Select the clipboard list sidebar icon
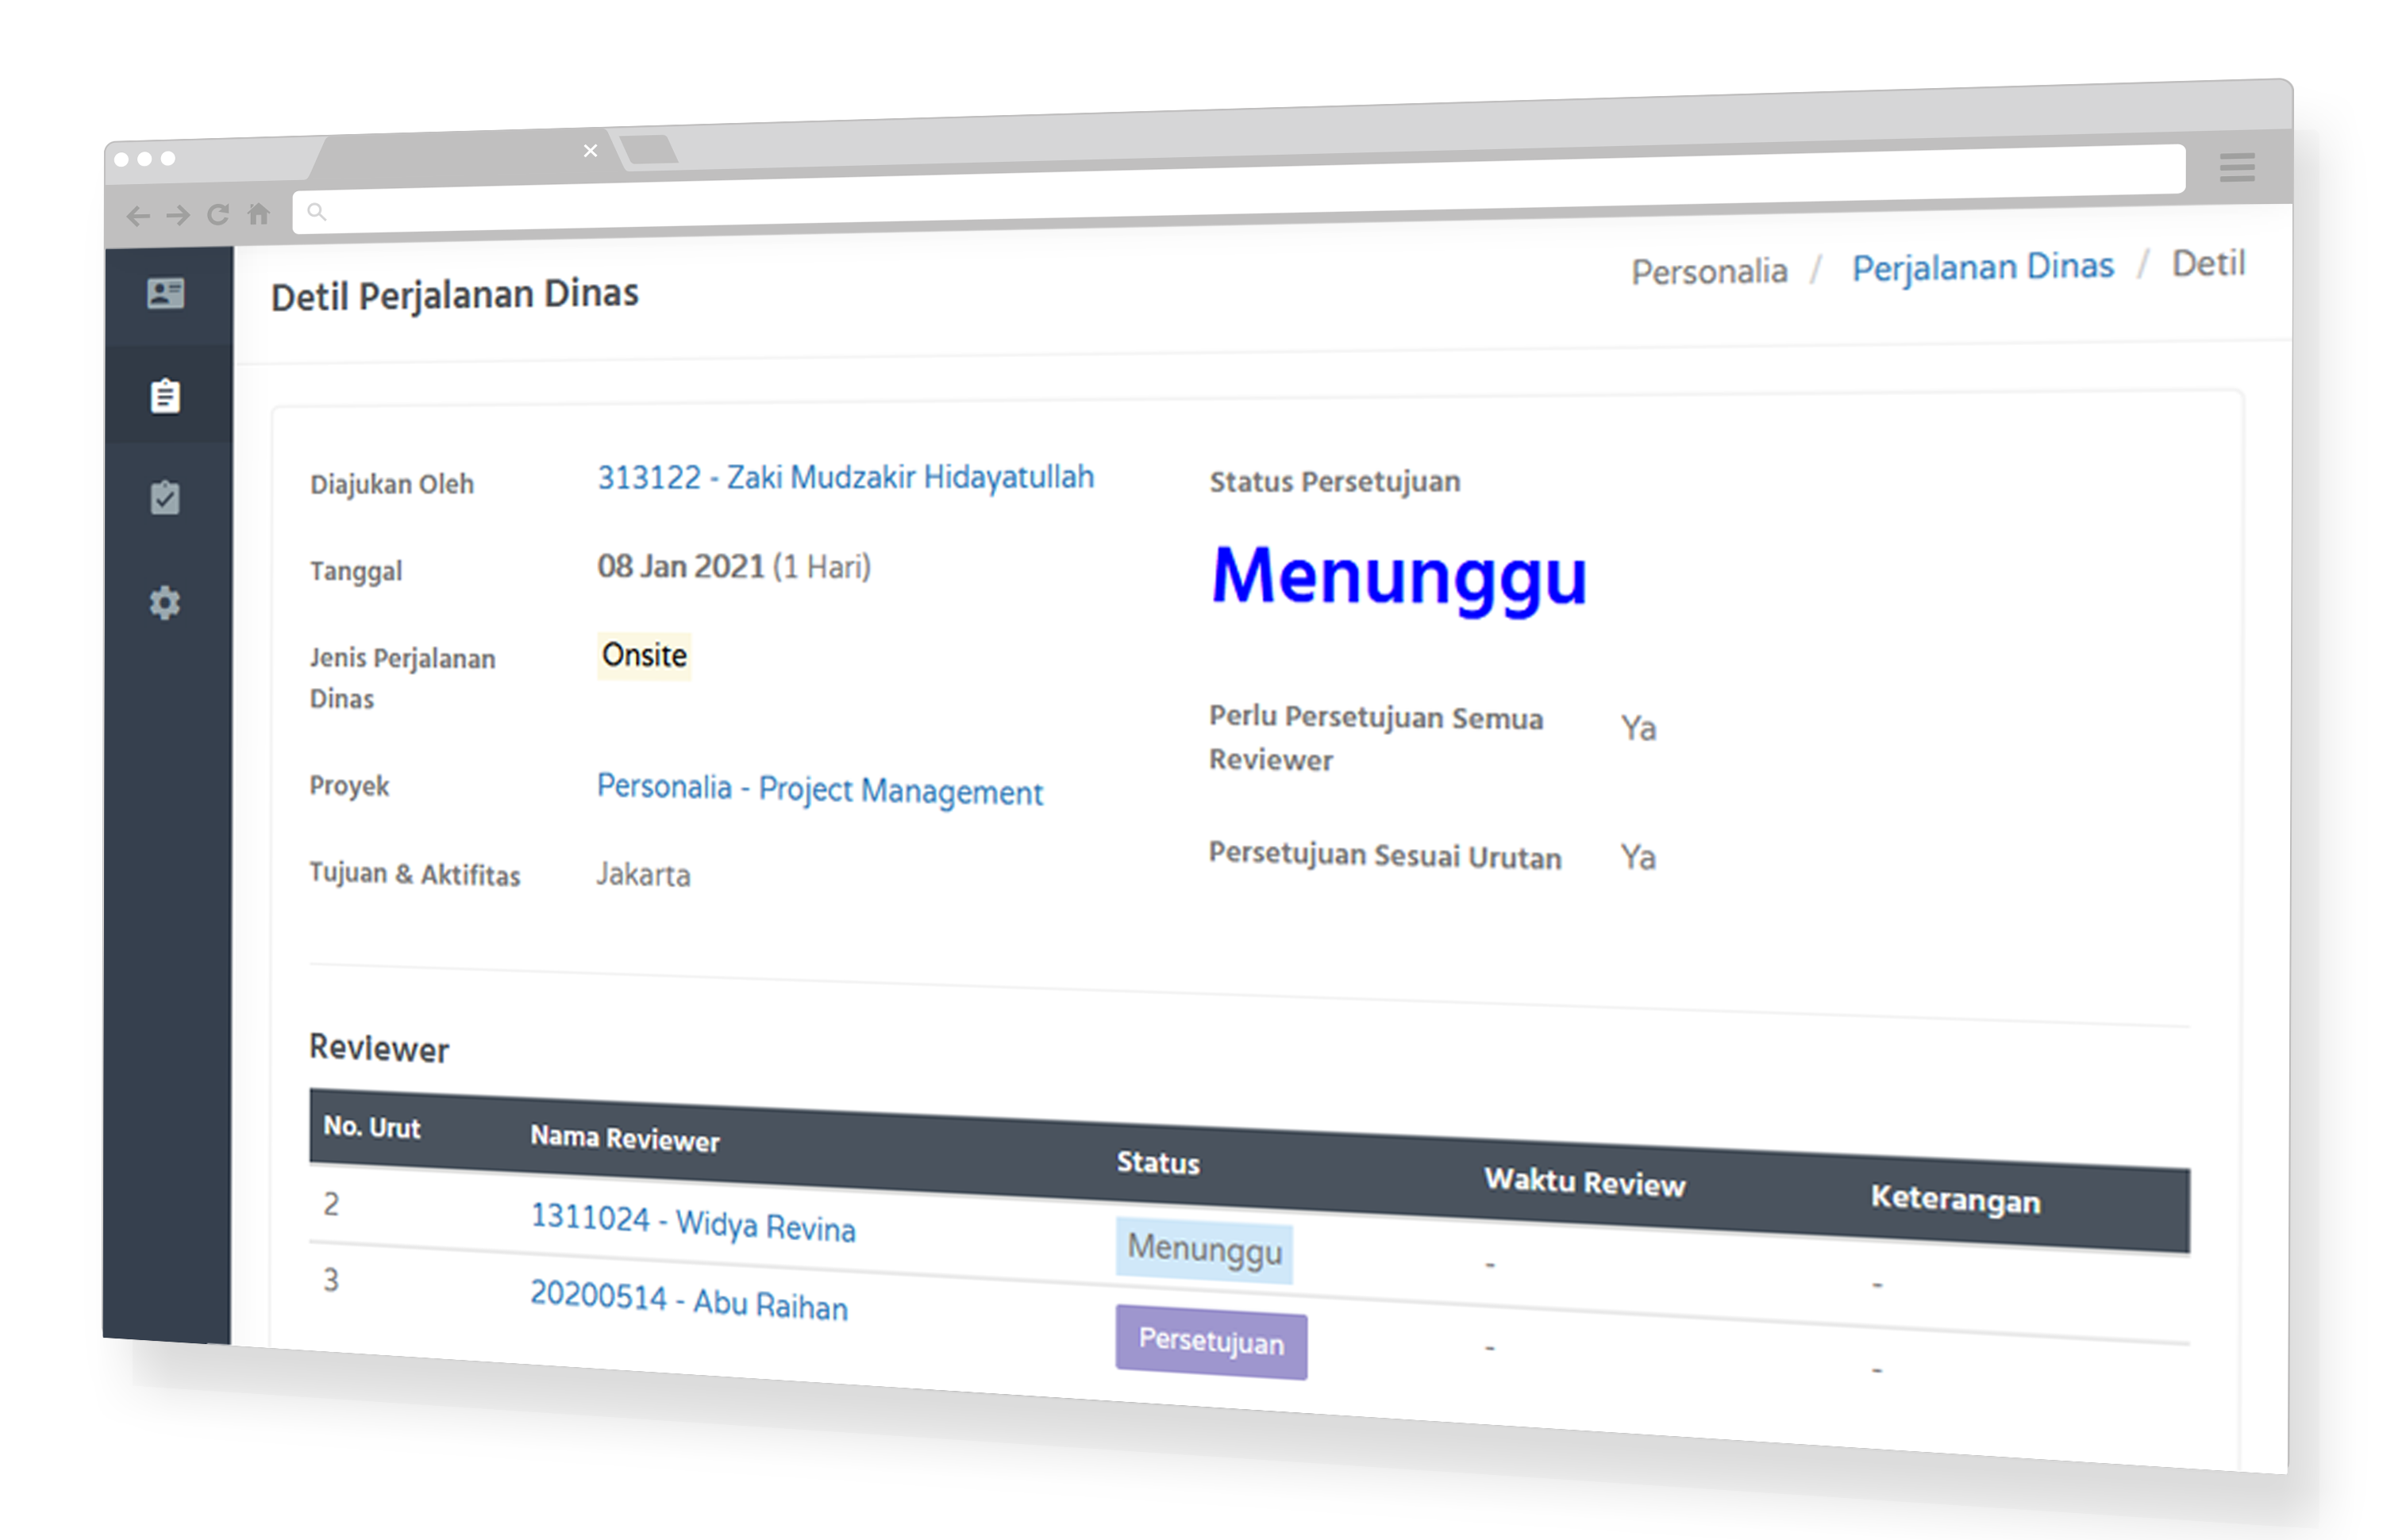This screenshot has height=1540, width=2406. coord(165,396)
